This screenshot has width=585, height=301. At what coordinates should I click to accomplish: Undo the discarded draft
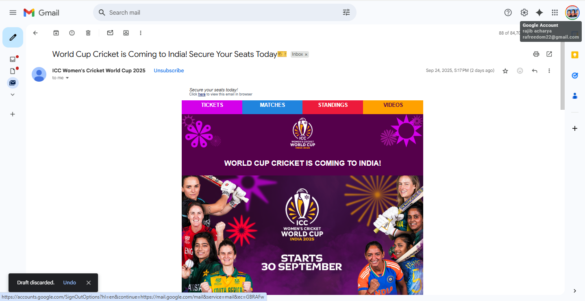[x=70, y=283]
